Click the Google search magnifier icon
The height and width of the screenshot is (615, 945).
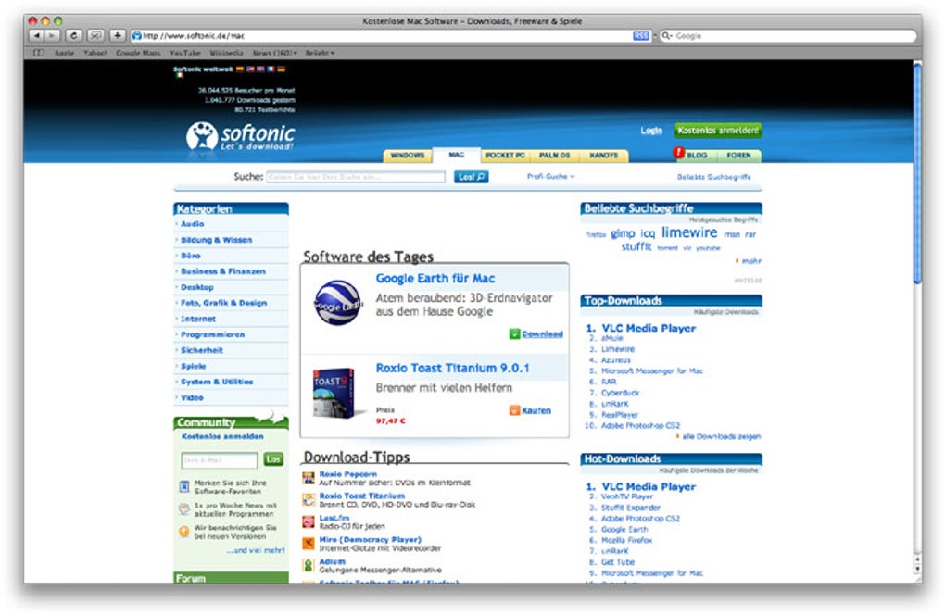(x=666, y=36)
